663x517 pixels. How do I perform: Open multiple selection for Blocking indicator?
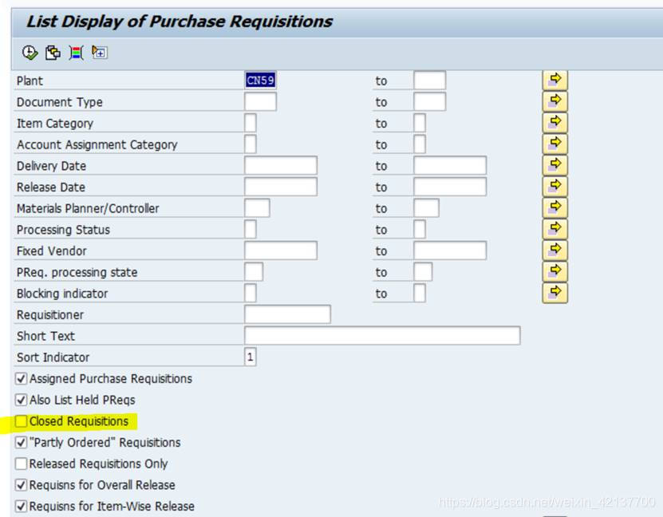point(554,293)
